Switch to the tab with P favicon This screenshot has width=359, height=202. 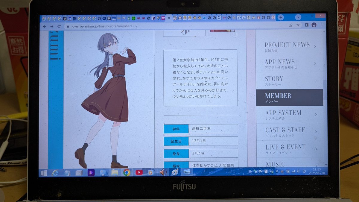[x=109, y=18]
